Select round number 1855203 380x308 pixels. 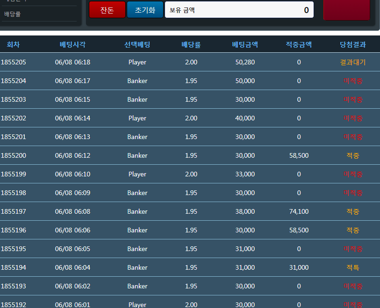14,99
